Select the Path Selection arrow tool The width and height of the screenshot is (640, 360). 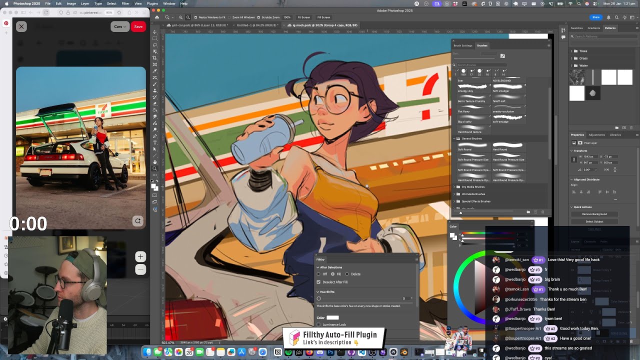(x=154, y=148)
